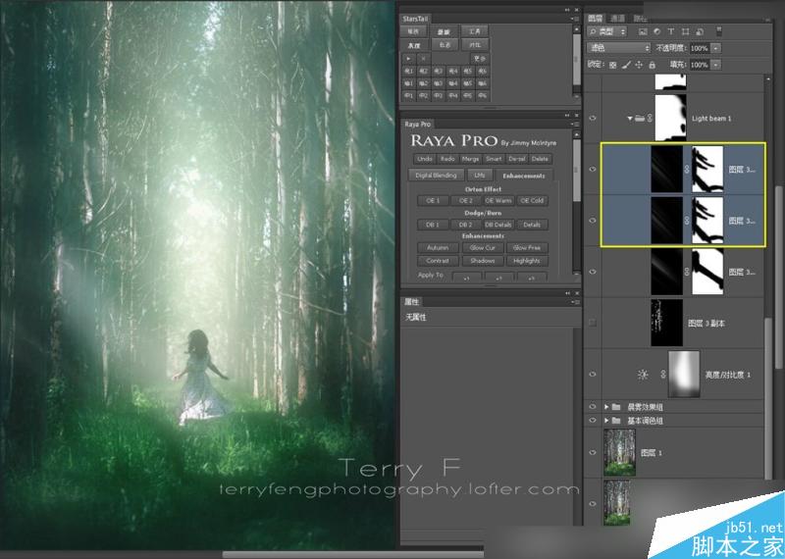Viewport: 785px width, 559px height.
Task: Click the lock image pixels brush icon
Action: click(x=626, y=65)
